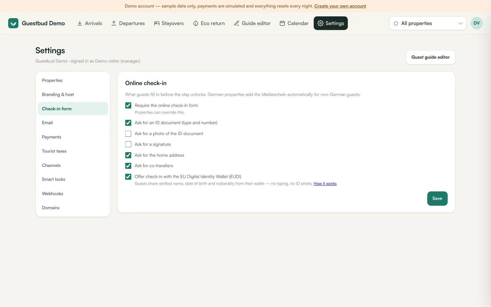Viewport: 491px width, 307px height.
Task: Click 'Properties can override this.' hint text
Action: pos(160,112)
